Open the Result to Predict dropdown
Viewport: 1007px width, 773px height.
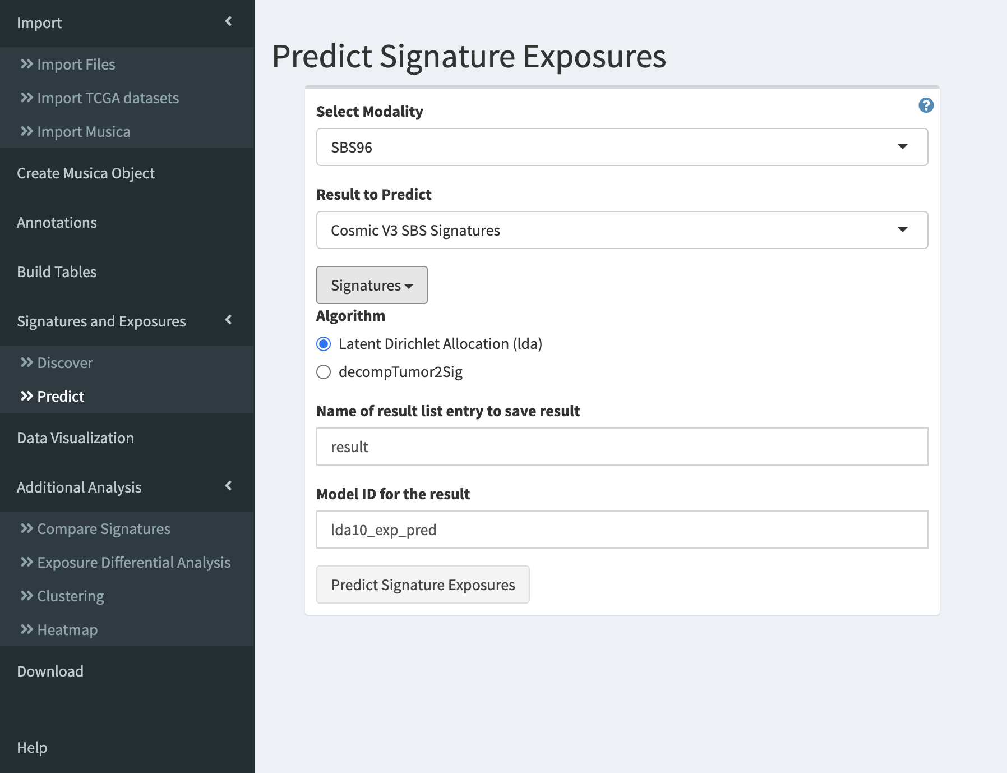[x=622, y=230]
